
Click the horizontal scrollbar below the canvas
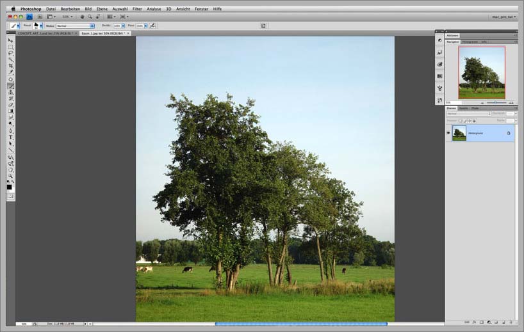pos(302,324)
